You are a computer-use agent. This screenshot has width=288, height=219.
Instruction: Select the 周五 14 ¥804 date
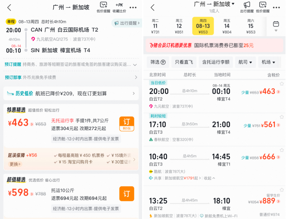click(227, 26)
